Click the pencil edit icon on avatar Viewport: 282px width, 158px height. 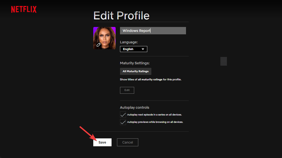pos(98,45)
